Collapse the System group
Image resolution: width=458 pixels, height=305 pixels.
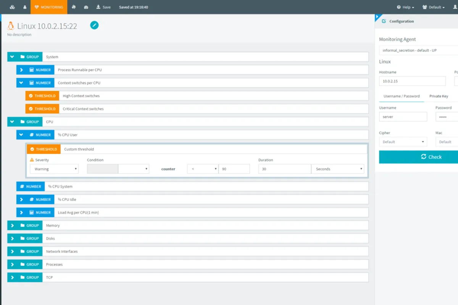12,57
